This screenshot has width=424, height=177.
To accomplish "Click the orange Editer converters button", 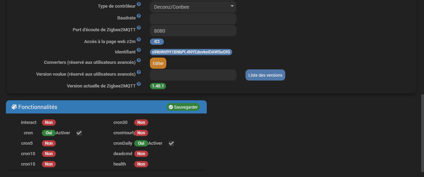I will [158, 64].
